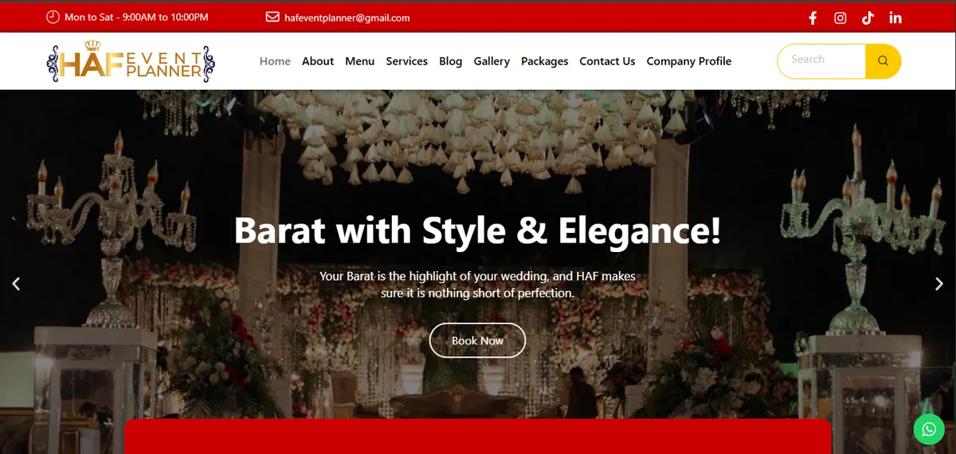Click the Book Now button
This screenshot has height=454, width=956.
[x=478, y=340]
